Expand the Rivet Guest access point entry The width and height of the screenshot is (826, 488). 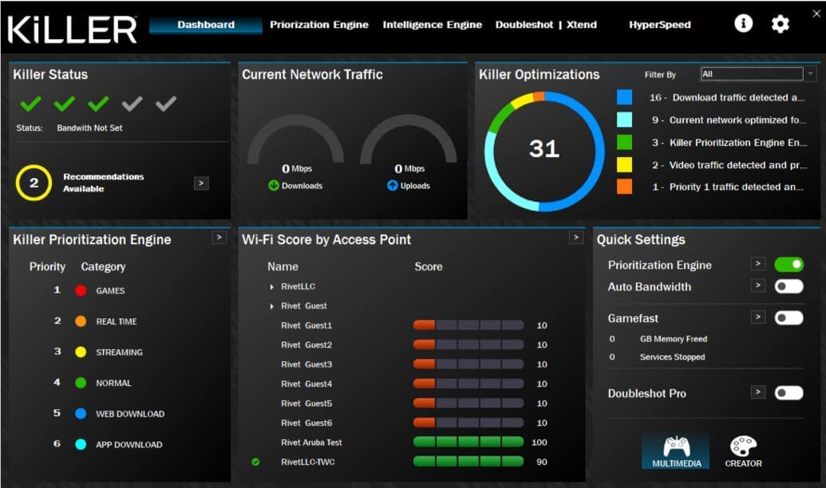coord(272,305)
